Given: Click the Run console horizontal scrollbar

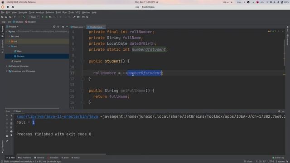Looking at the screenshot, I should [61, 154].
